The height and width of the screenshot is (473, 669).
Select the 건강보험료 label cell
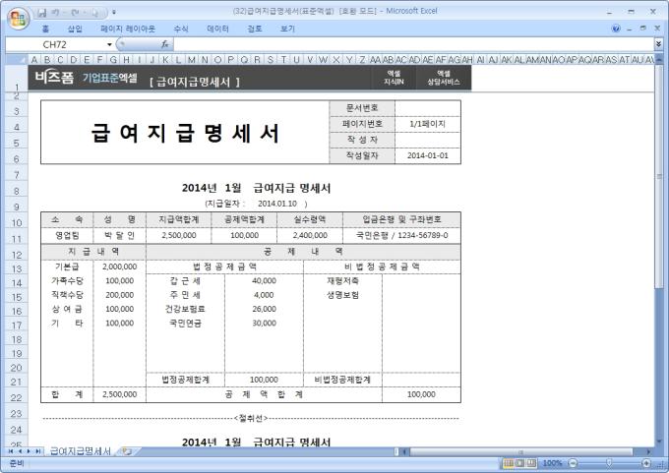pyautogui.click(x=185, y=309)
